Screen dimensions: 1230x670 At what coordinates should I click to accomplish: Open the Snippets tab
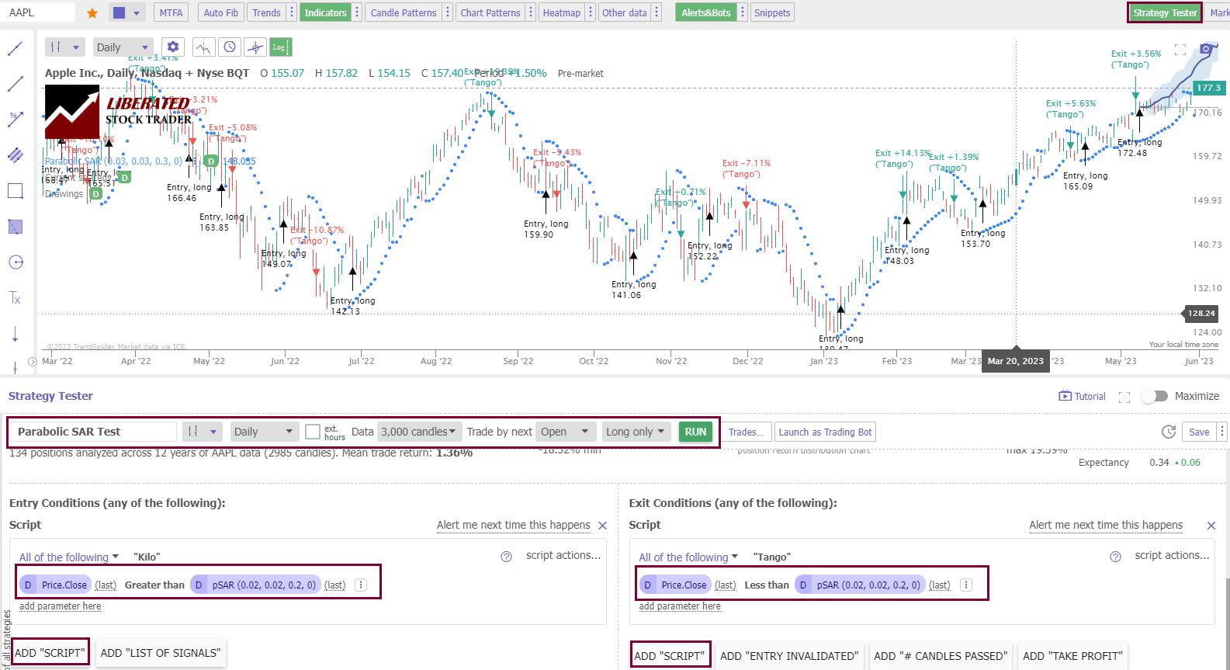tap(772, 12)
